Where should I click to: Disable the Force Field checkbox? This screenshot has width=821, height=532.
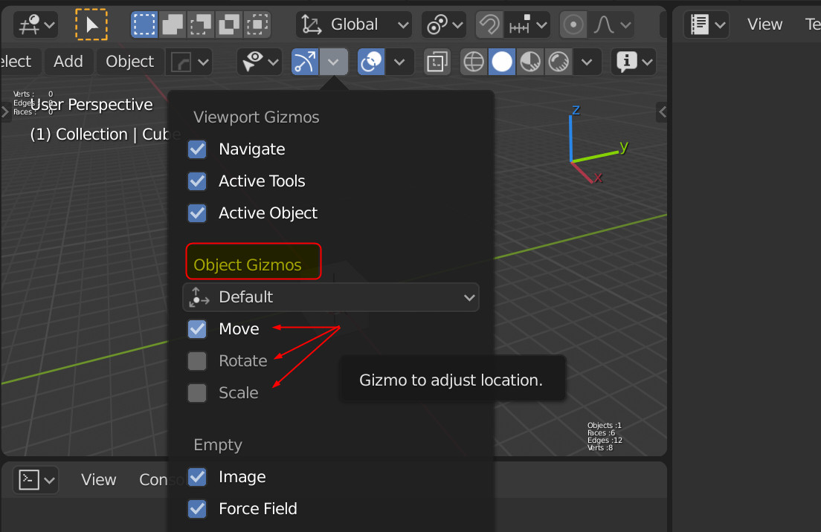[x=197, y=509]
